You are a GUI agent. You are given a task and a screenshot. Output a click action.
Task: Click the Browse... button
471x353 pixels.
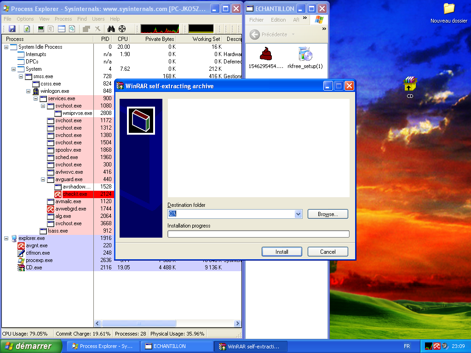tap(327, 214)
